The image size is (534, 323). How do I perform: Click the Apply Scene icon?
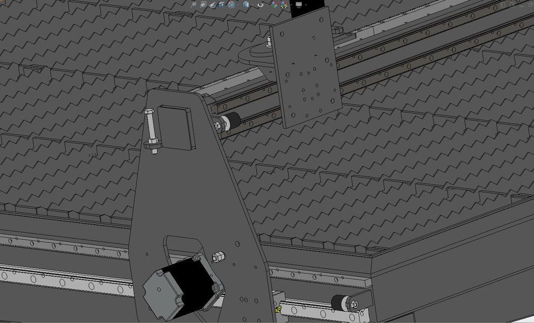pos(284,4)
